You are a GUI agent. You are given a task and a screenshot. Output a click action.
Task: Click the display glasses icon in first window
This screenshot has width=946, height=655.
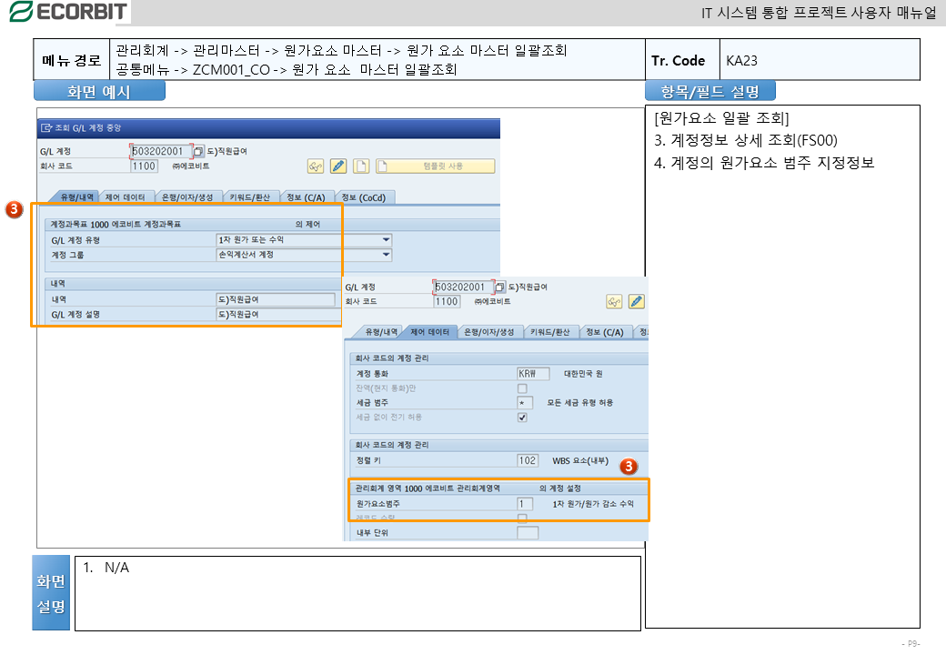pos(316,166)
